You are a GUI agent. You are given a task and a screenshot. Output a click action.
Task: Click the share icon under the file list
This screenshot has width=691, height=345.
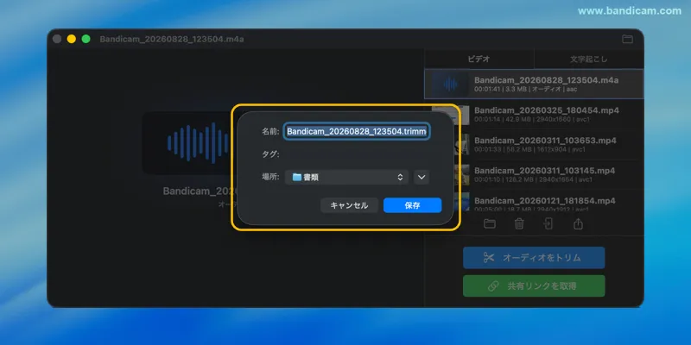(x=578, y=223)
